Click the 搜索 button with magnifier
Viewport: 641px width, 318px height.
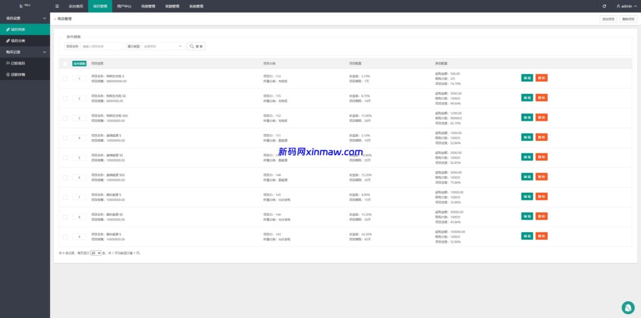point(196,46)
